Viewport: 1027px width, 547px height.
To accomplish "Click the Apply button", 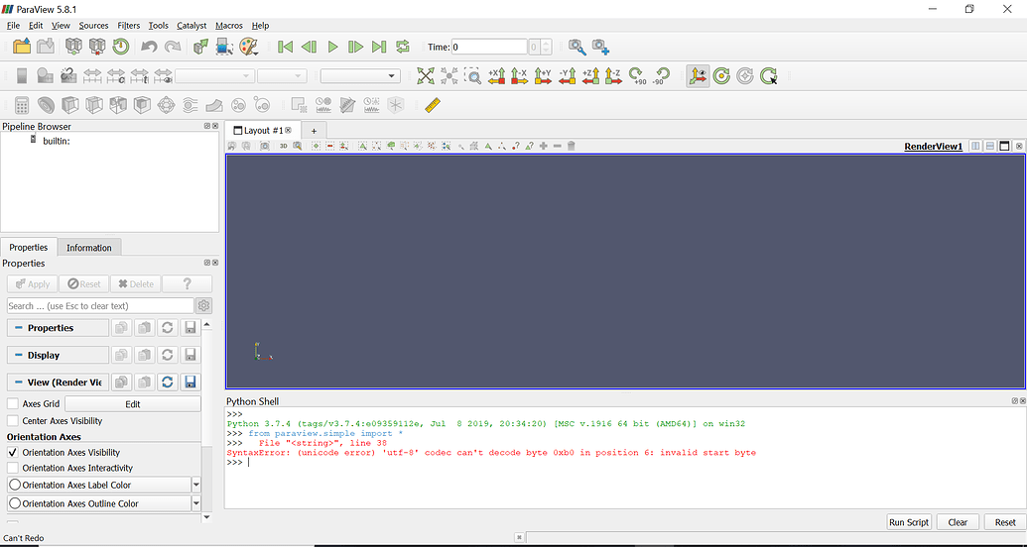I will [x=32, y=284].
